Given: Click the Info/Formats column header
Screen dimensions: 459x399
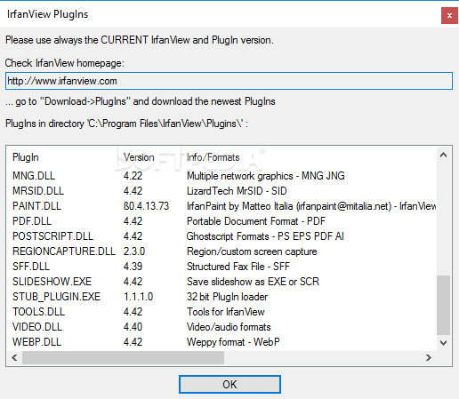Looking at the screenshot, I should pyautogui.click(x=213, y=157).
